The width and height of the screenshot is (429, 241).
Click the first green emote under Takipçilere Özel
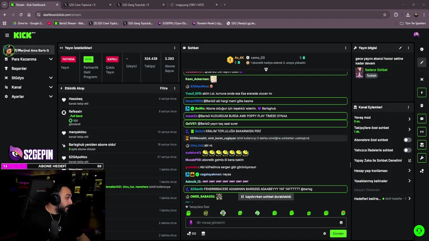click(188, 213)
